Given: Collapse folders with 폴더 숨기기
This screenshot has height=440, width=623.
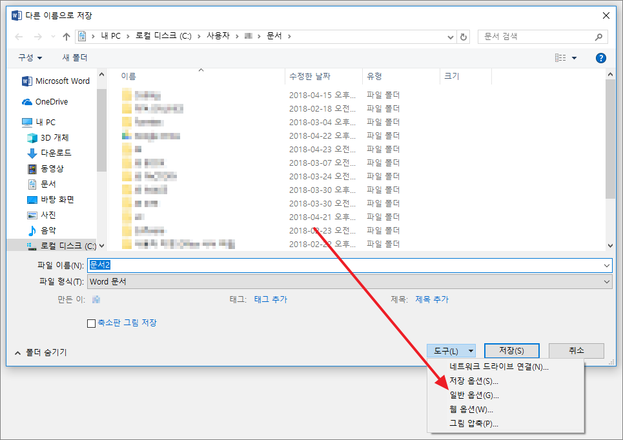Looking at the screenshot, I should point(41,353).
